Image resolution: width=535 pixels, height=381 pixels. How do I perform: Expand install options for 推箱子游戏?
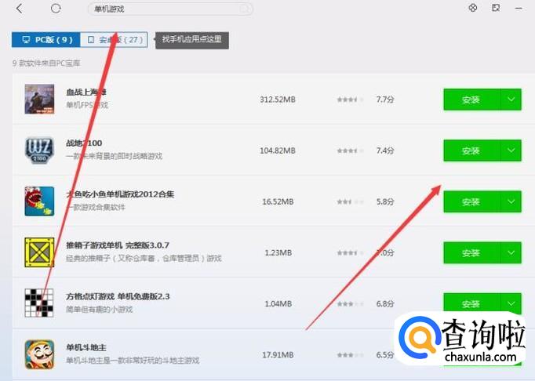click(511, 252)
